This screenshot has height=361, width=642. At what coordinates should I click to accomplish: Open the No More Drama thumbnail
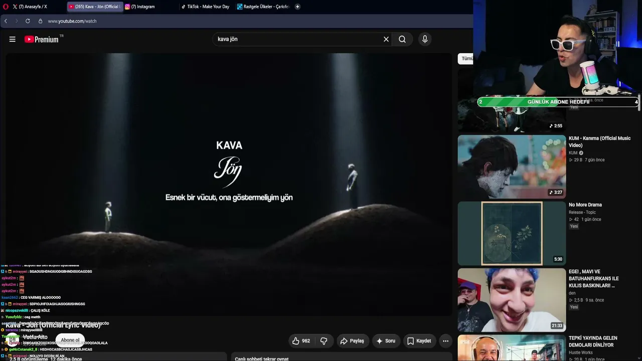pos(512,233)
